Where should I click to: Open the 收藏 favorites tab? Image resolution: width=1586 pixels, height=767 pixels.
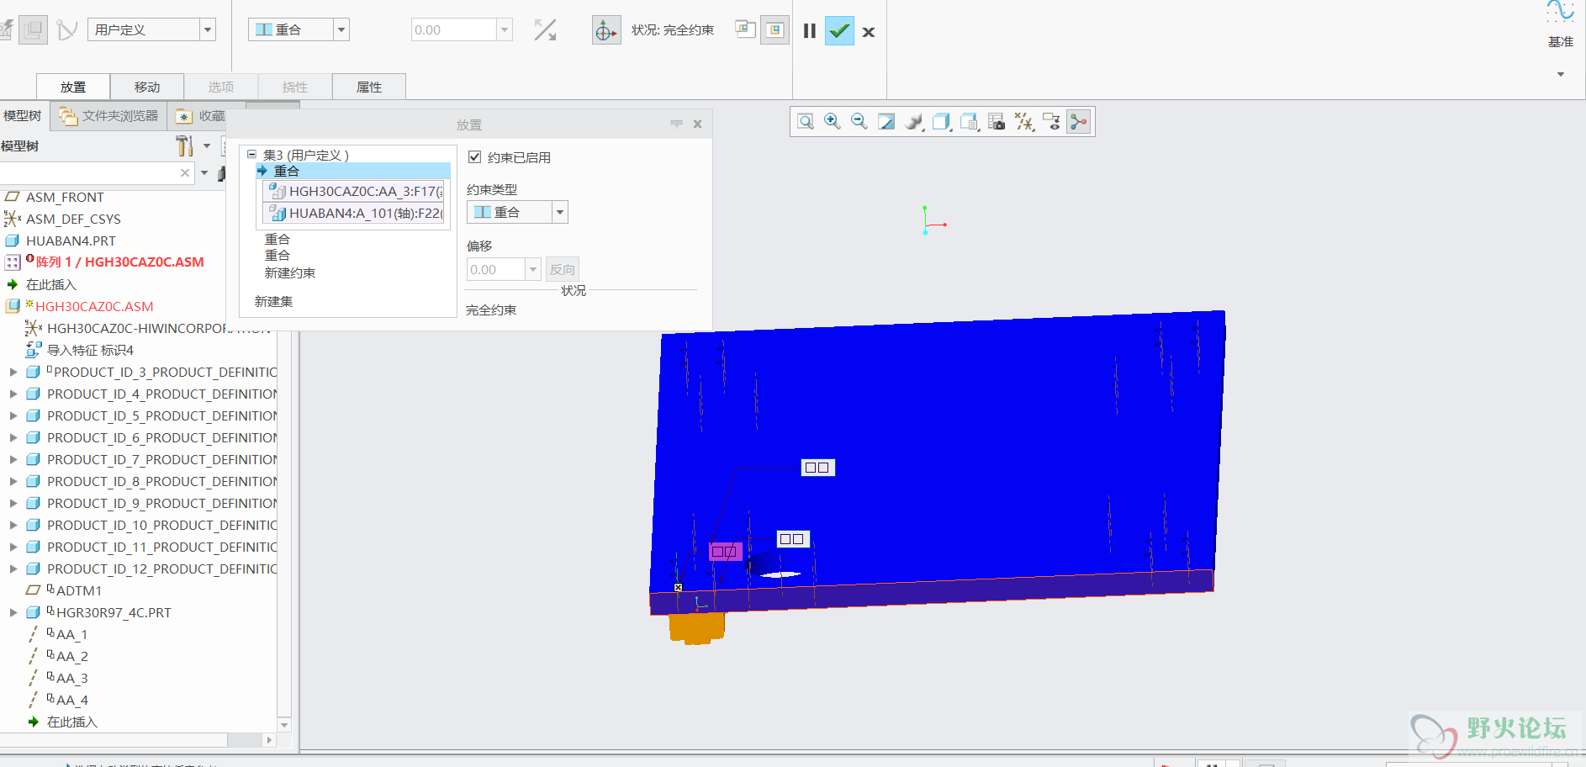coord(200,116)
